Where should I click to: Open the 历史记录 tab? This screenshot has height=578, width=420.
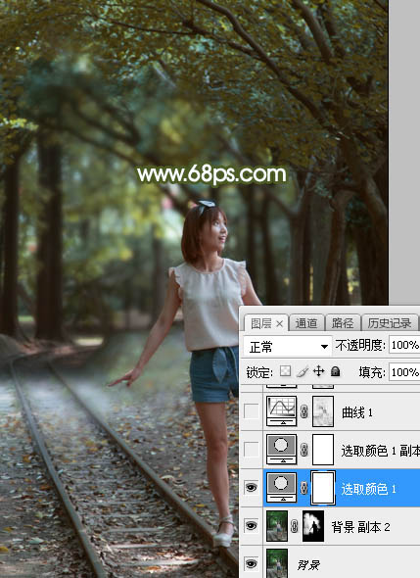[390, 323]
